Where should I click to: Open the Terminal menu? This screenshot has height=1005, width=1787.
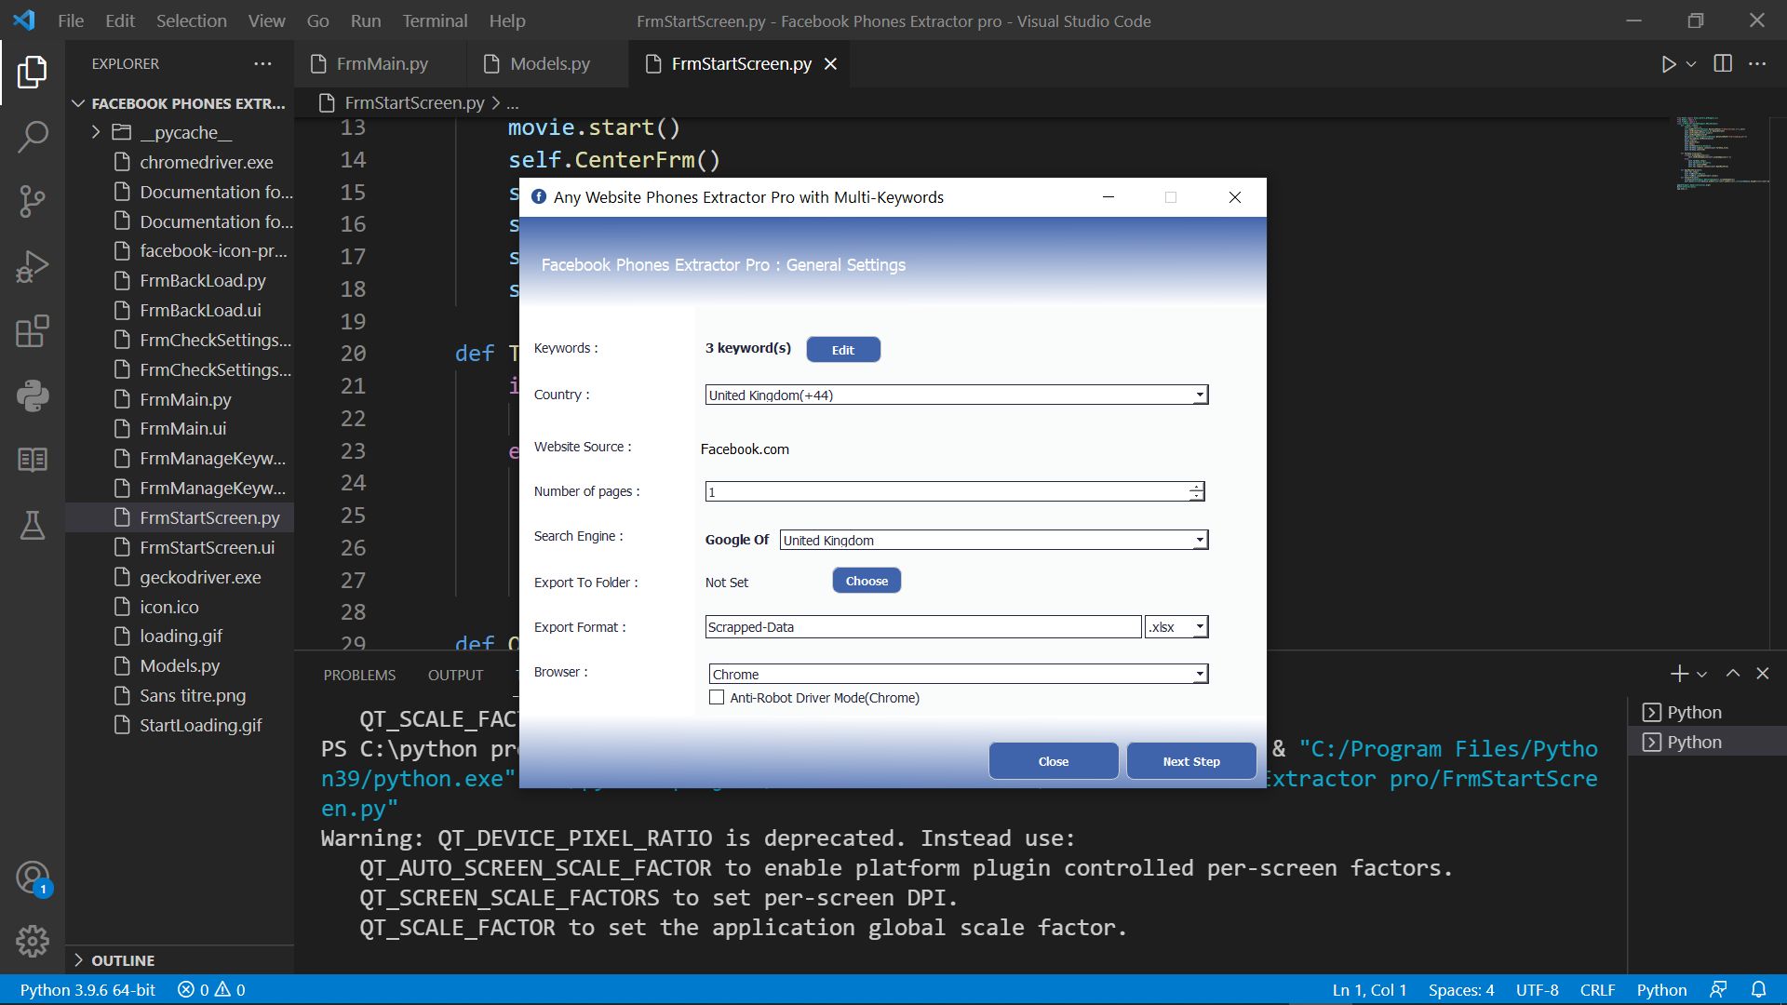pos(435,20)
